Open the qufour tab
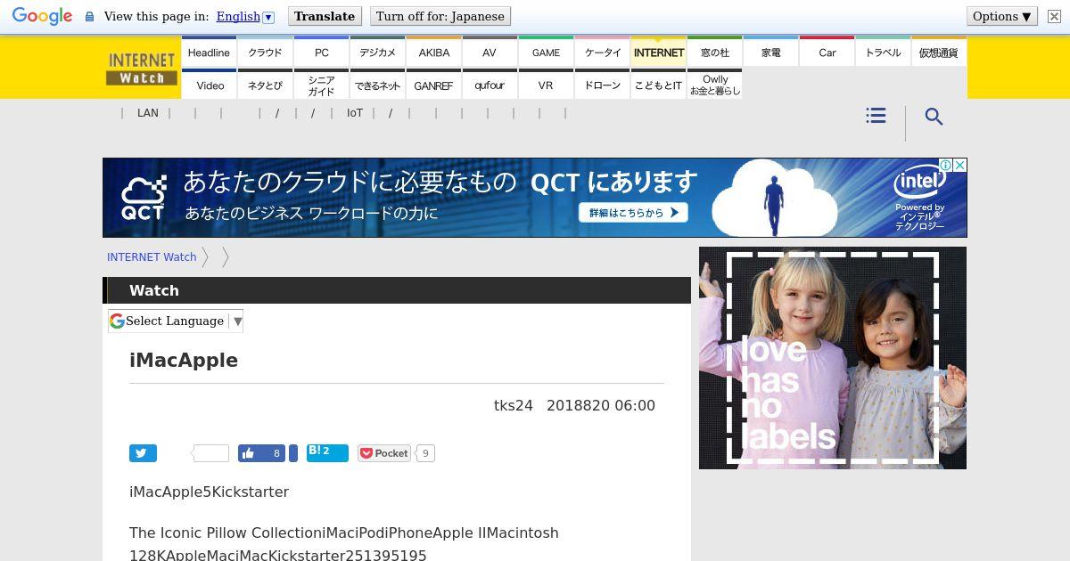 (490, 85)
